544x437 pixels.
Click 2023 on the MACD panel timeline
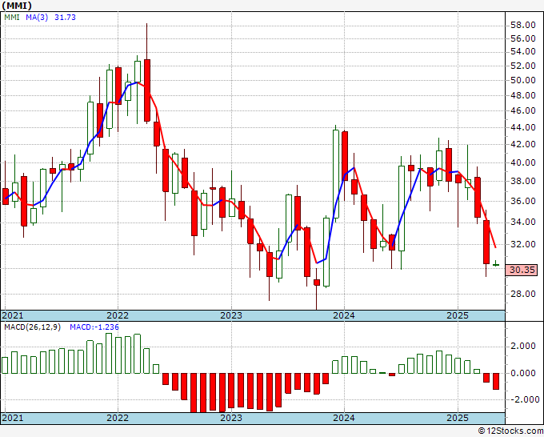click(x=231, y=418)
